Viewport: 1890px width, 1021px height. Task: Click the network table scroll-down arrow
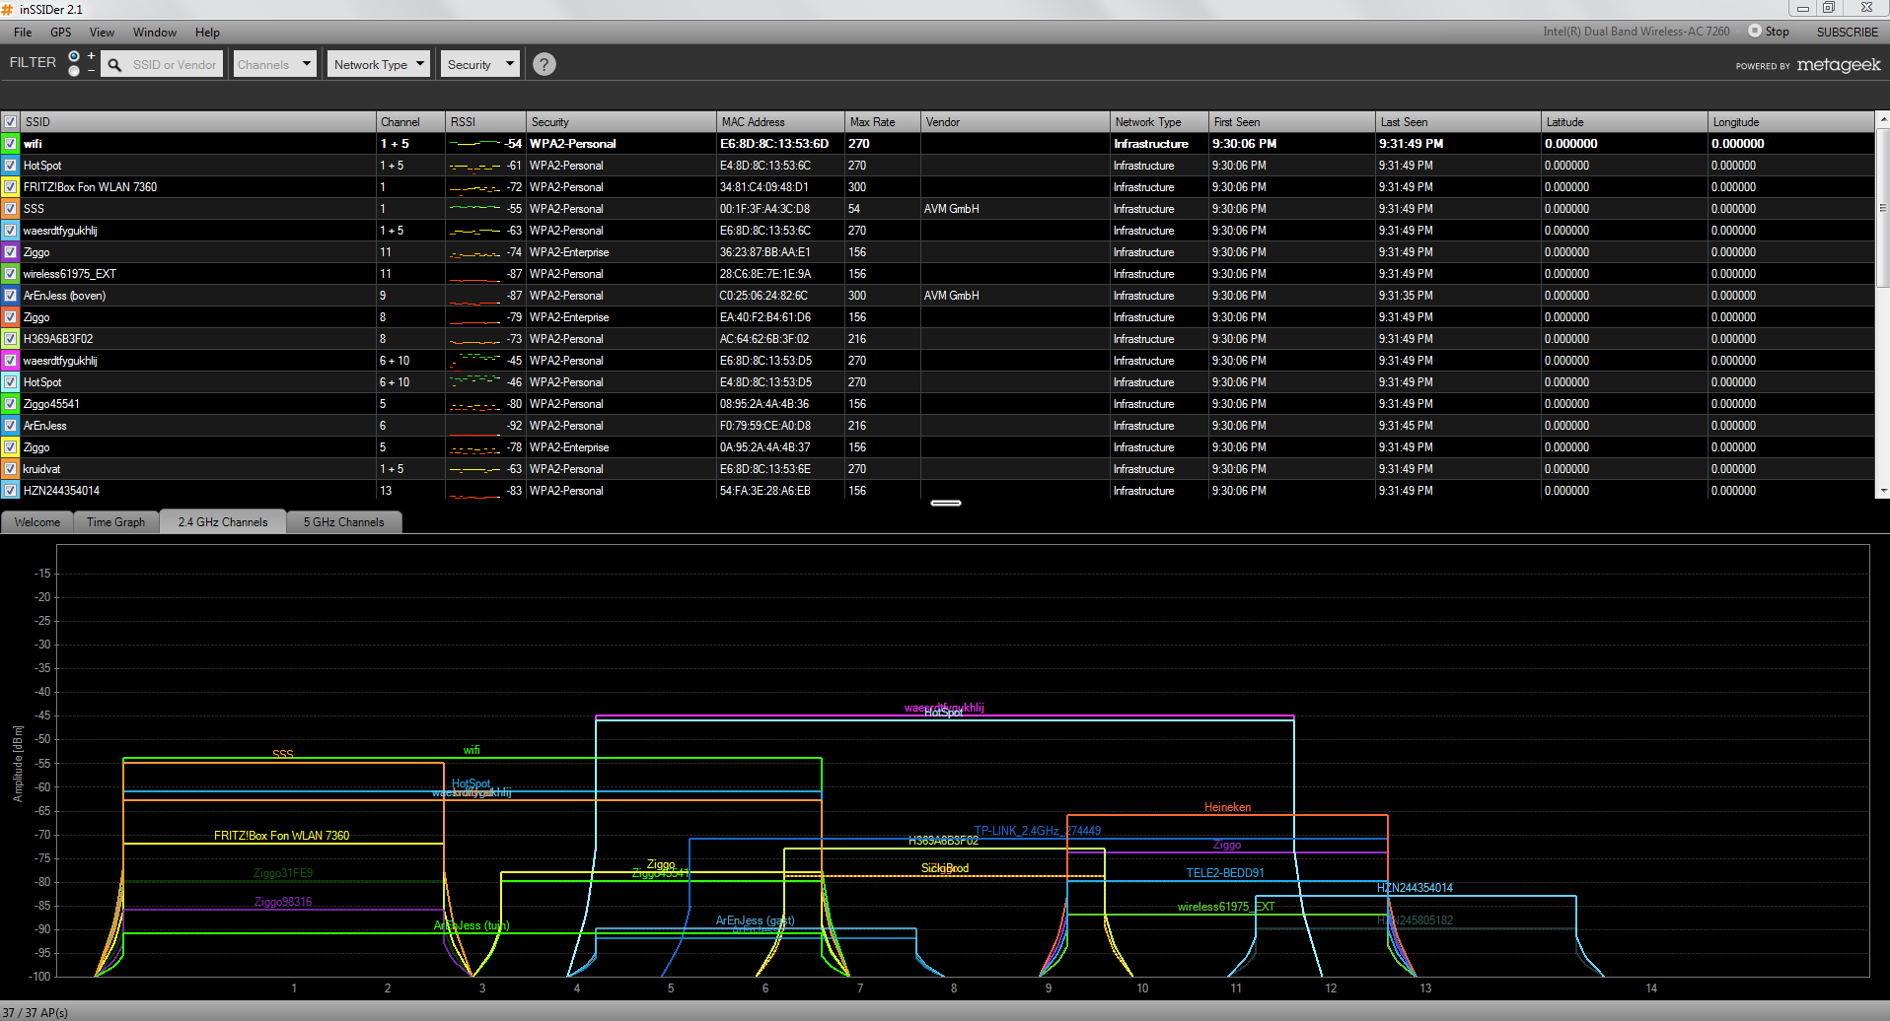tap(1882, 491)
